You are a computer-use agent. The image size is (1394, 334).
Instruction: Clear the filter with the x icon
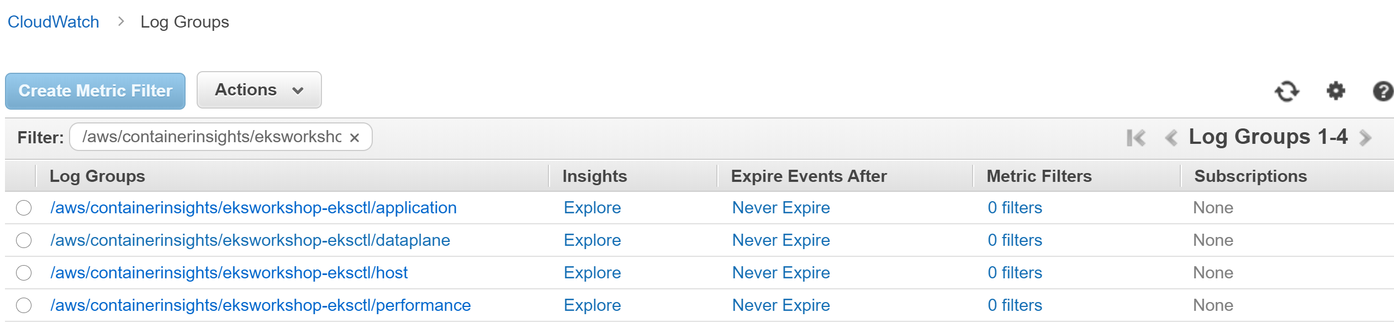(355, 138)
